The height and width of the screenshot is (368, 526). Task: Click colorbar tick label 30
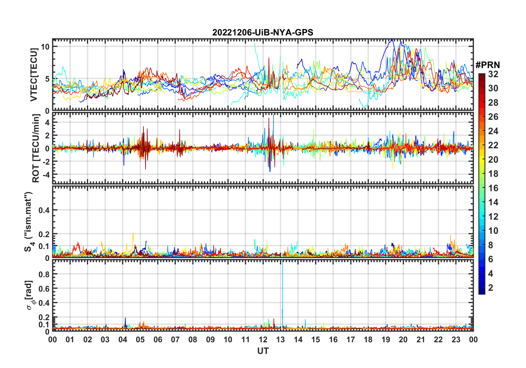click(493, 88)
